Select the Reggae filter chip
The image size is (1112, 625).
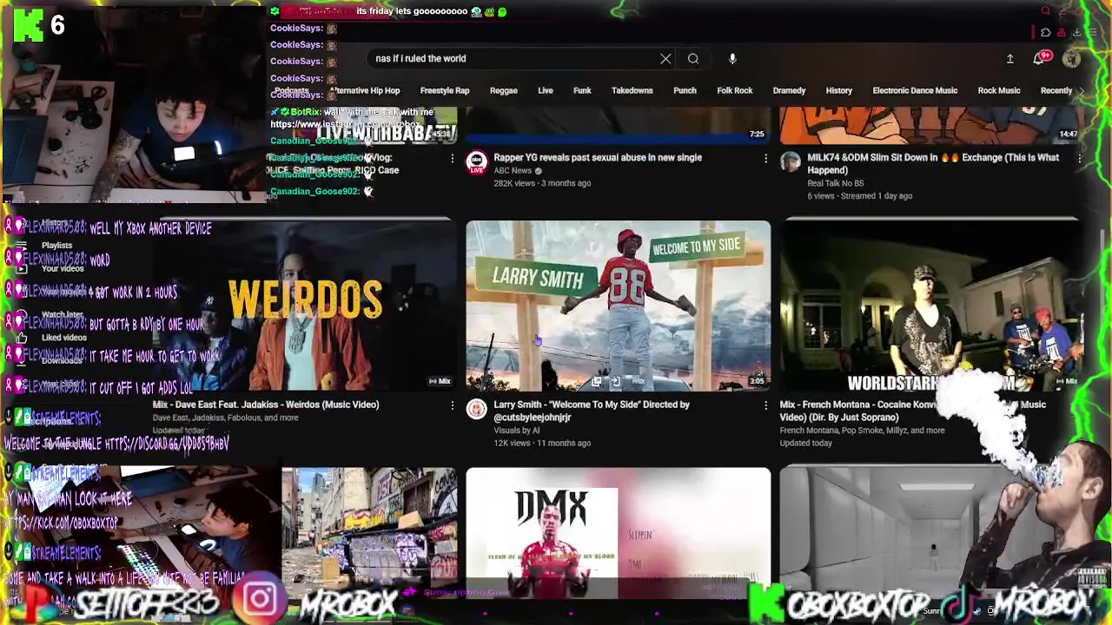503,90
